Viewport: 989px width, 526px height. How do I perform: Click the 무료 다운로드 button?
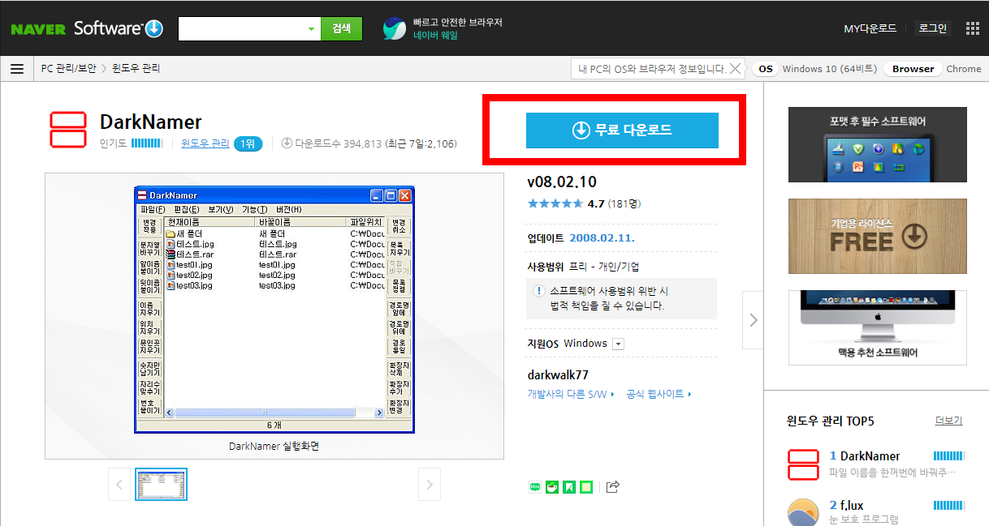coord(622,130)
